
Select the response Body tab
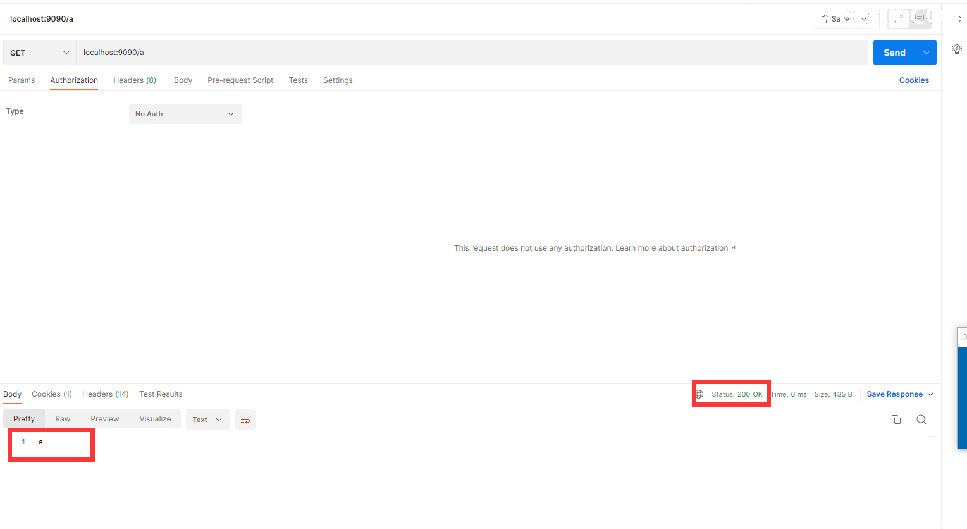click(x=13, y=394)
